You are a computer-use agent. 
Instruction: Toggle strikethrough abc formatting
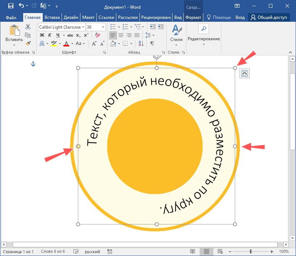coord(70,35)
